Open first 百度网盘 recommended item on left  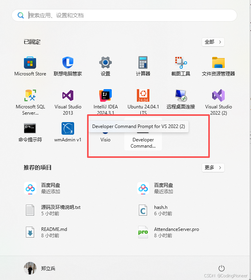43,188
